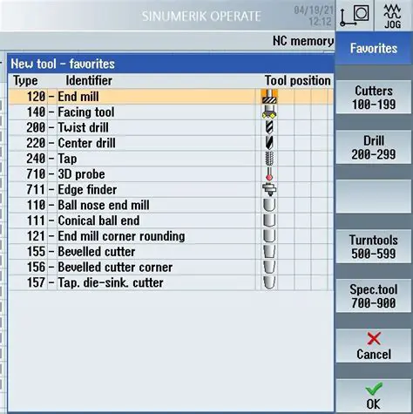The image size is (413, 414).
Task: Click the 3D probe icon
Action: point(269,174)
